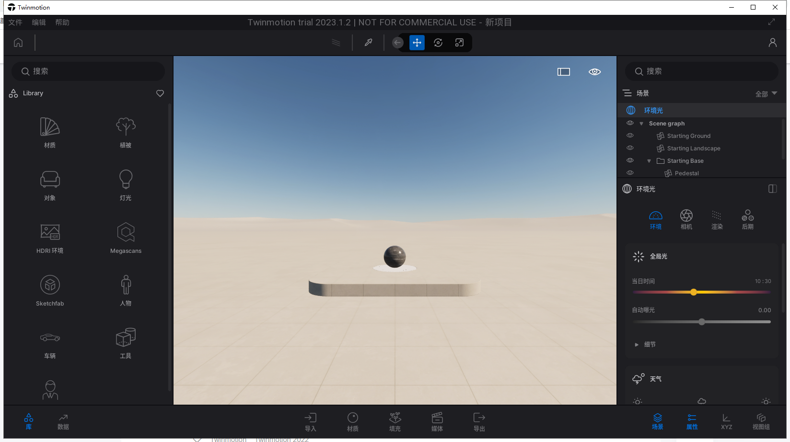
Task: Open the 全部 filter dropdown
Action: click(x=766, y=94)
